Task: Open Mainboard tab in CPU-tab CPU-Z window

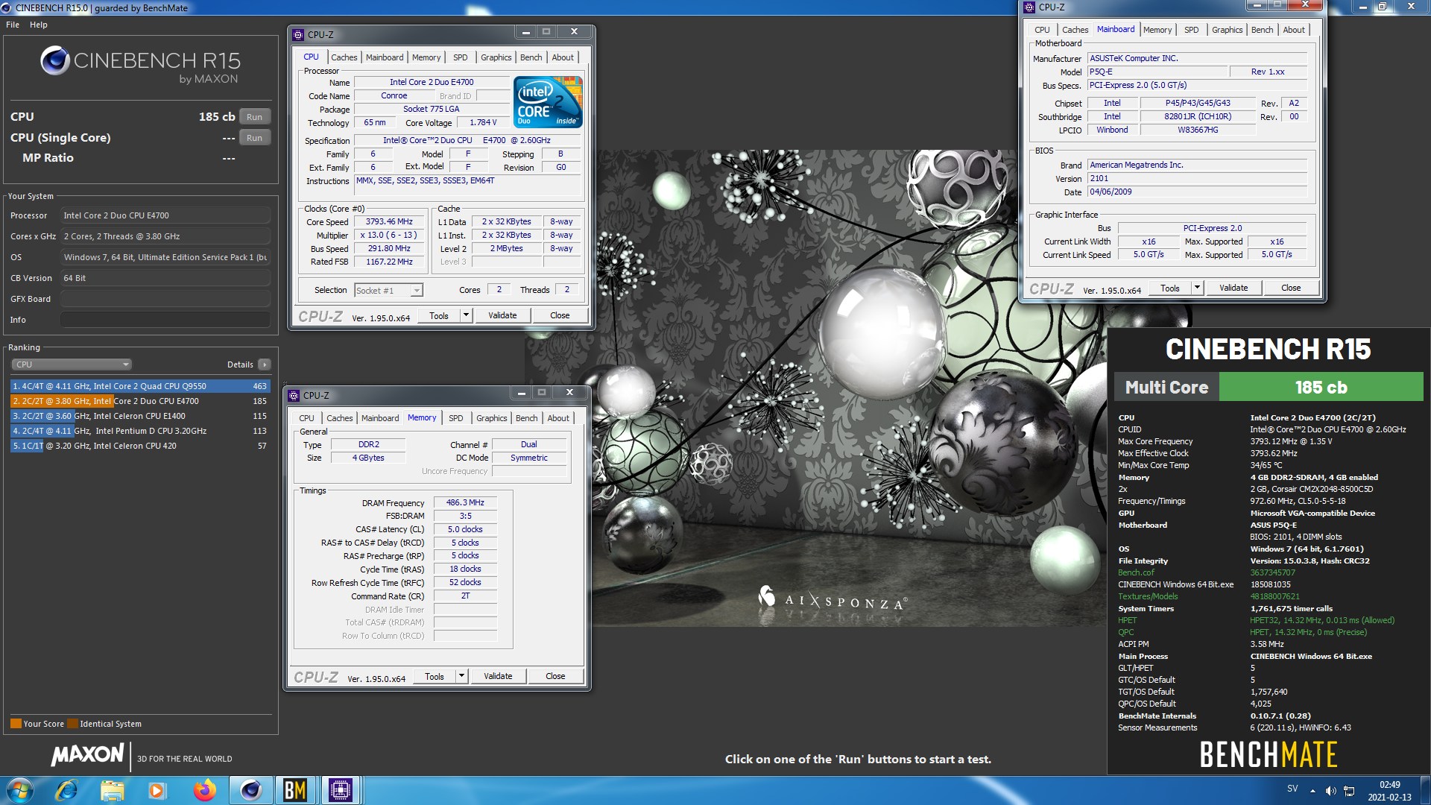Action: pyautogui.click(x=385, y=57)
